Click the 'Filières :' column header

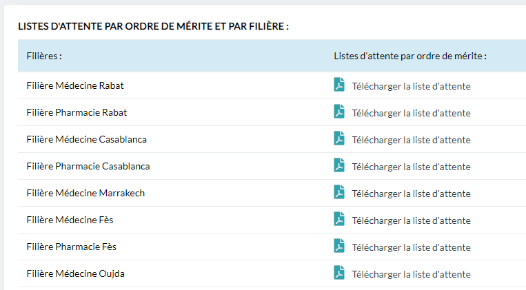point(44,56)
